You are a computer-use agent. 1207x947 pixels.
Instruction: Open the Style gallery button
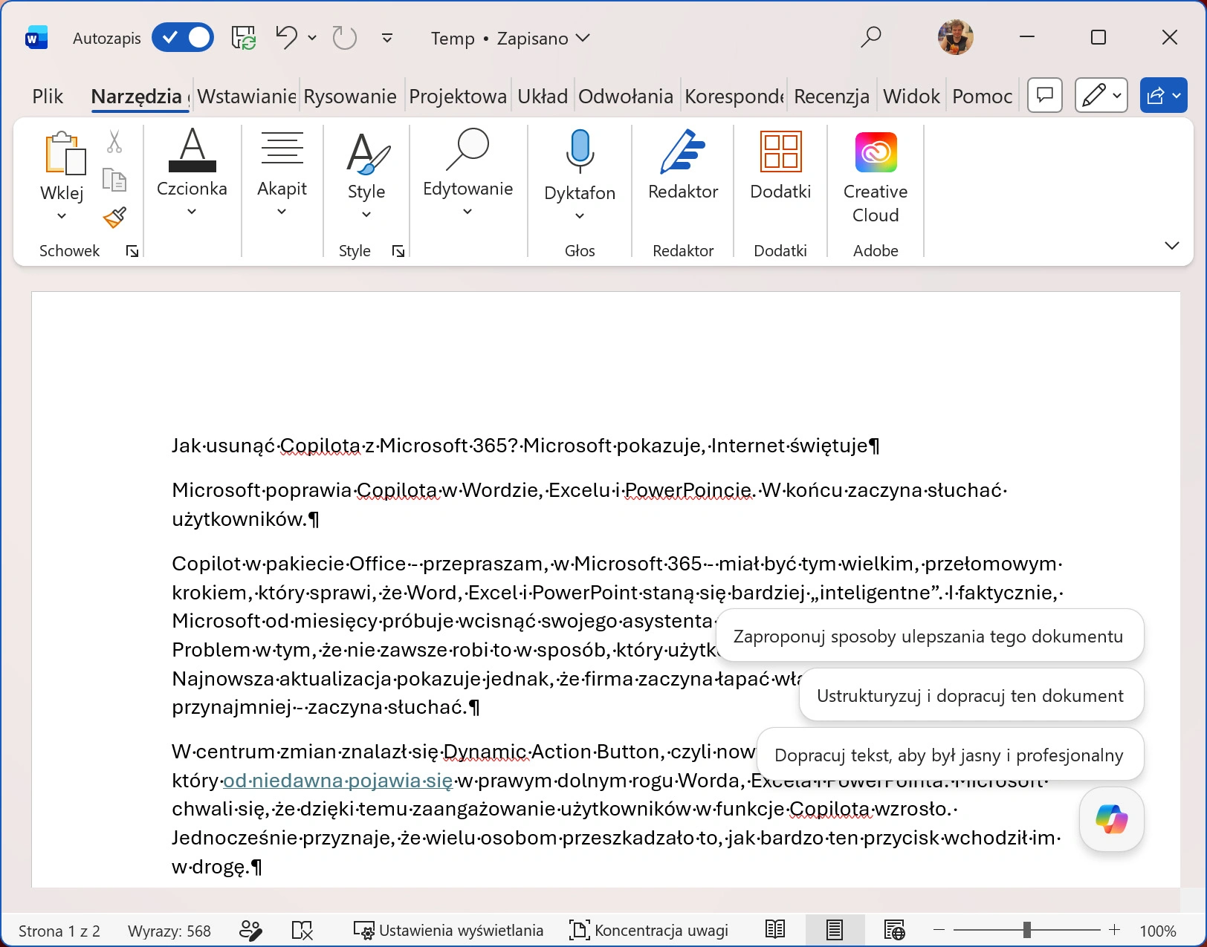(366, 175)
